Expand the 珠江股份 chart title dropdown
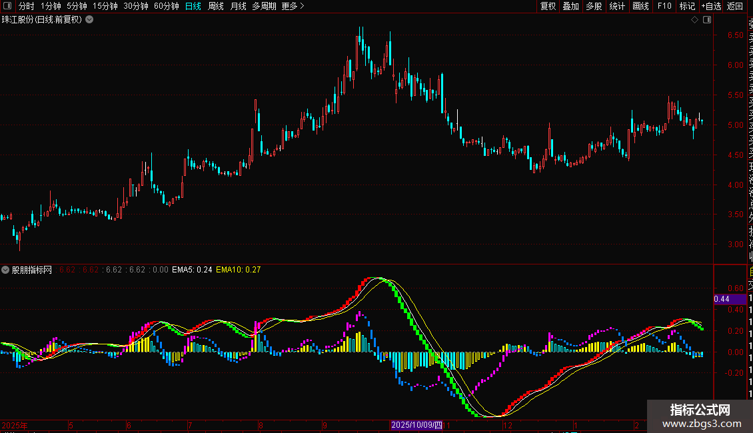Screen dimensions: 753x433 click(x=89, y=19)
